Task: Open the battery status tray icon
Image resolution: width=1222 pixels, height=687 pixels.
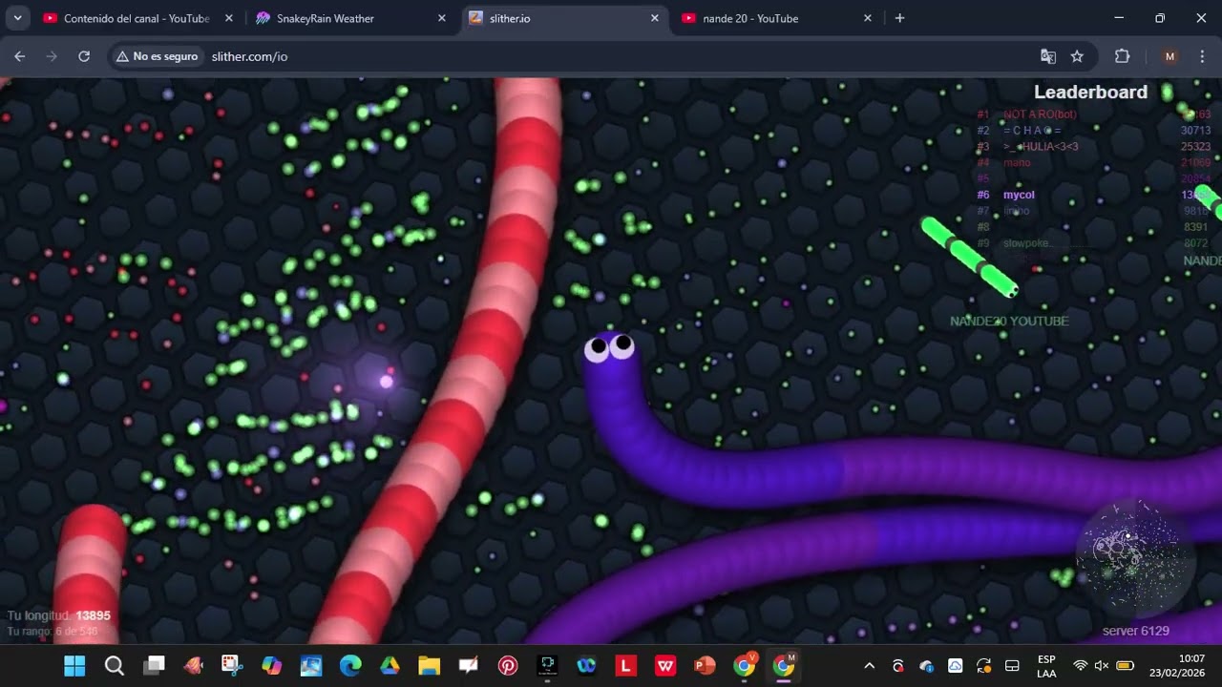Action: [1125, 666]
